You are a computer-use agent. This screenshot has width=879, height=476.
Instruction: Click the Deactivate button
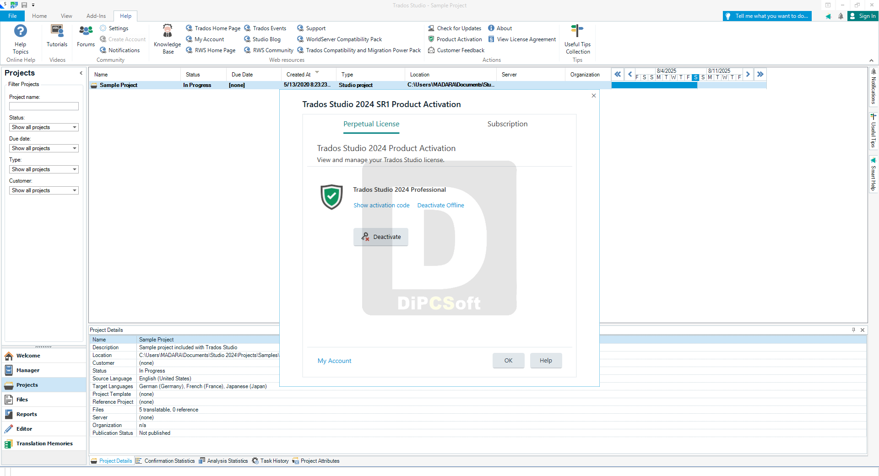click(381, 237)
